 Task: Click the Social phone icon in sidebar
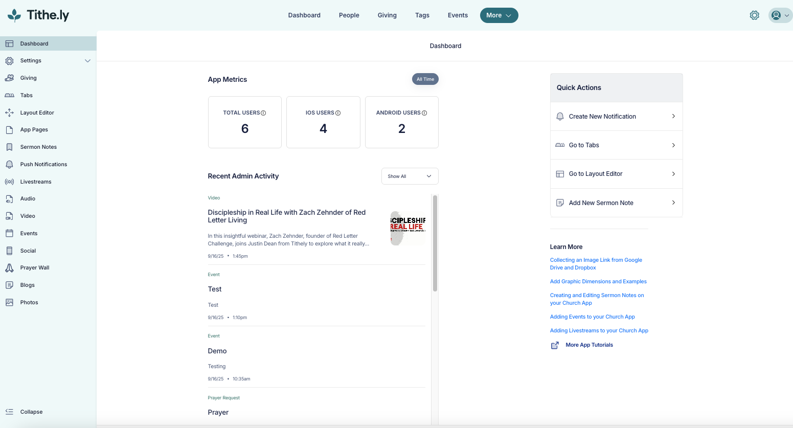9,251
